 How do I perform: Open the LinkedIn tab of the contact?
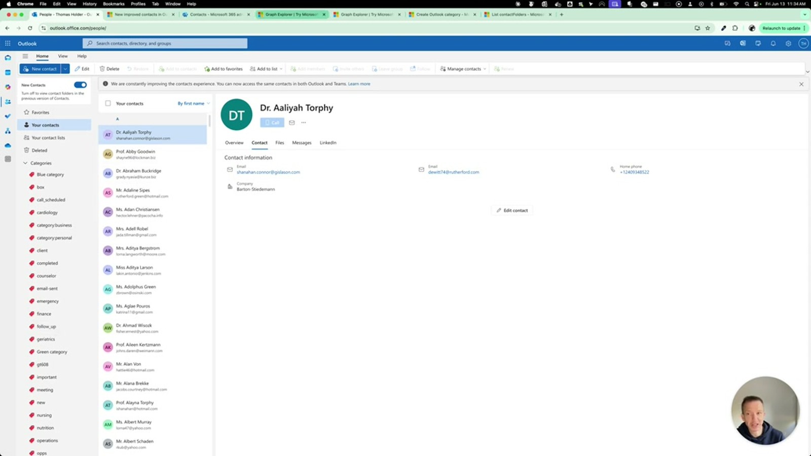(328, 143)
